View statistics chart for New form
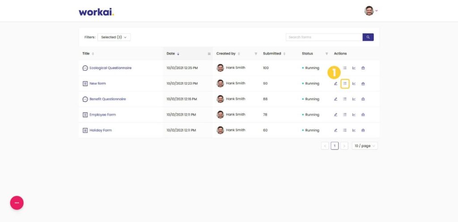 [354, 83]
